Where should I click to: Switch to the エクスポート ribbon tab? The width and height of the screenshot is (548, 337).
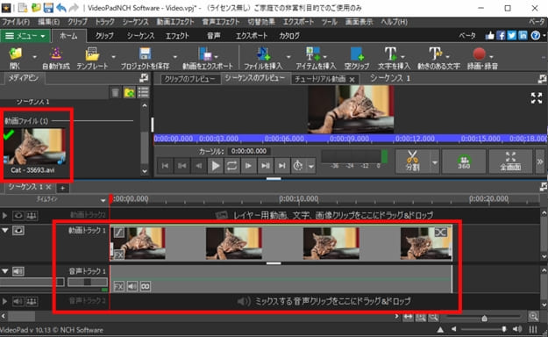[252, 36]
